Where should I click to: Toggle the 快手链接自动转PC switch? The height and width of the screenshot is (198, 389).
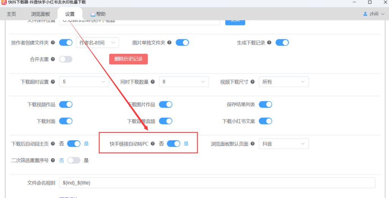pyautogui.click(x=174, y=144)
